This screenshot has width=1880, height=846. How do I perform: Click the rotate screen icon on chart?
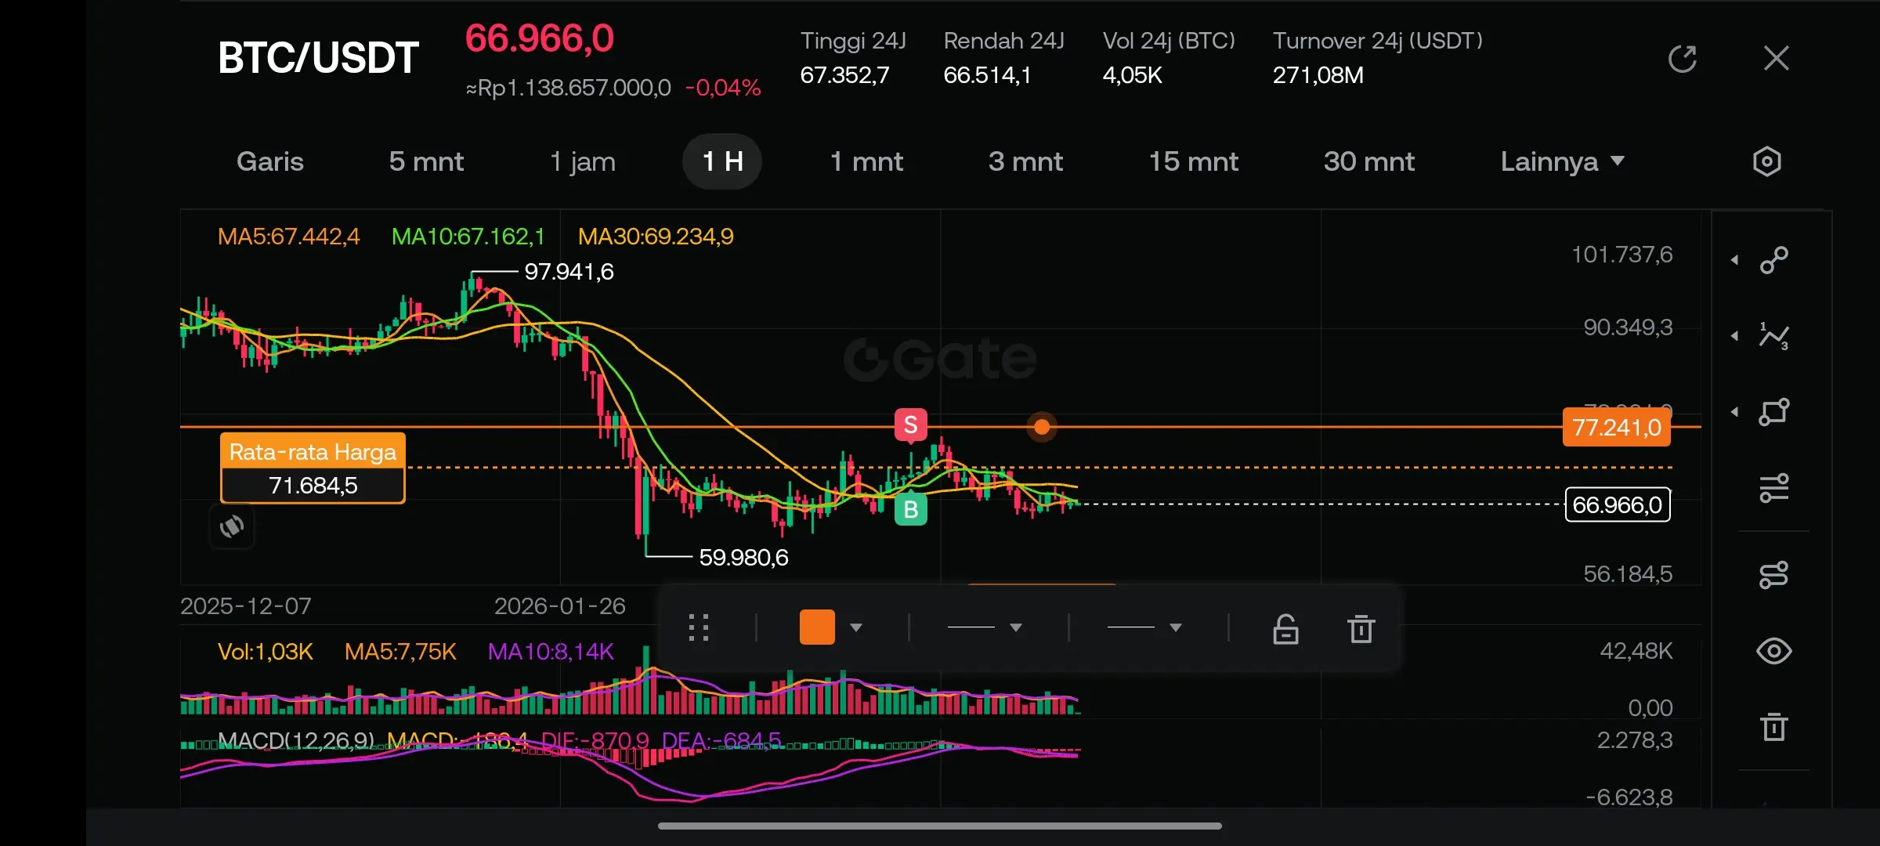coord(232,526)
